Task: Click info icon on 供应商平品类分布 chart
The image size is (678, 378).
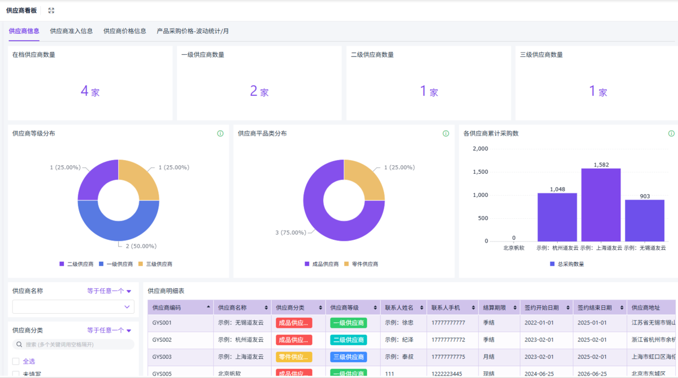Action: pos(446,134)
